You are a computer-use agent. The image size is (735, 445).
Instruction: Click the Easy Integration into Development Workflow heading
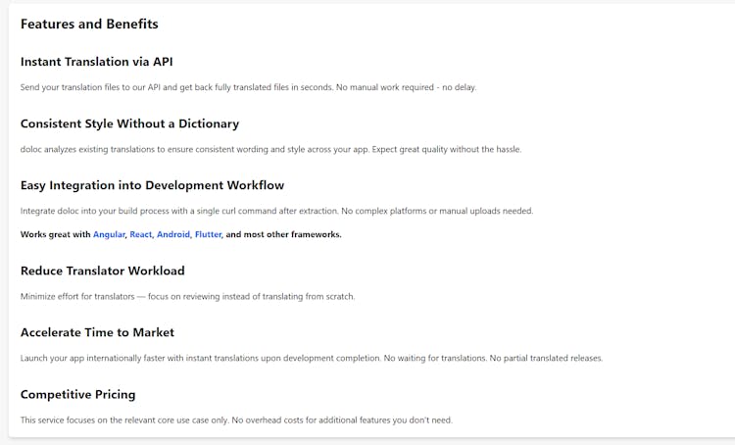click(x=152, y=185)
